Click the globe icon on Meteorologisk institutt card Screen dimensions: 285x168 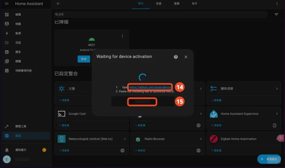[x=122, y=150]
